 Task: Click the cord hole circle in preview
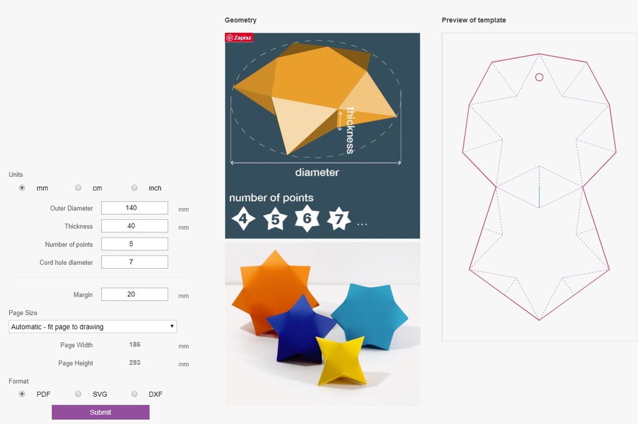[539, 77]
